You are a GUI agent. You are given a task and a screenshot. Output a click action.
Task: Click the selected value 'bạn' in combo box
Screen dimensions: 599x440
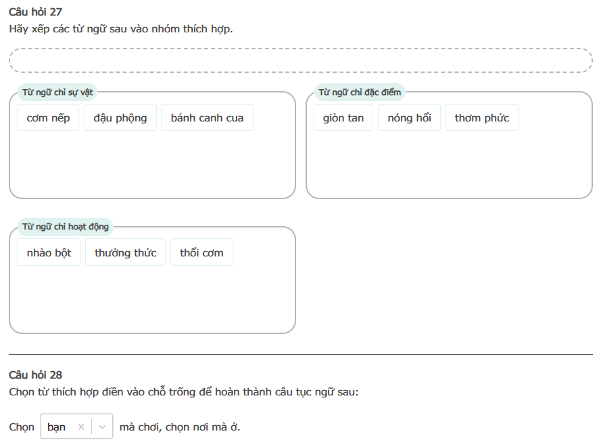click(57, 427)
